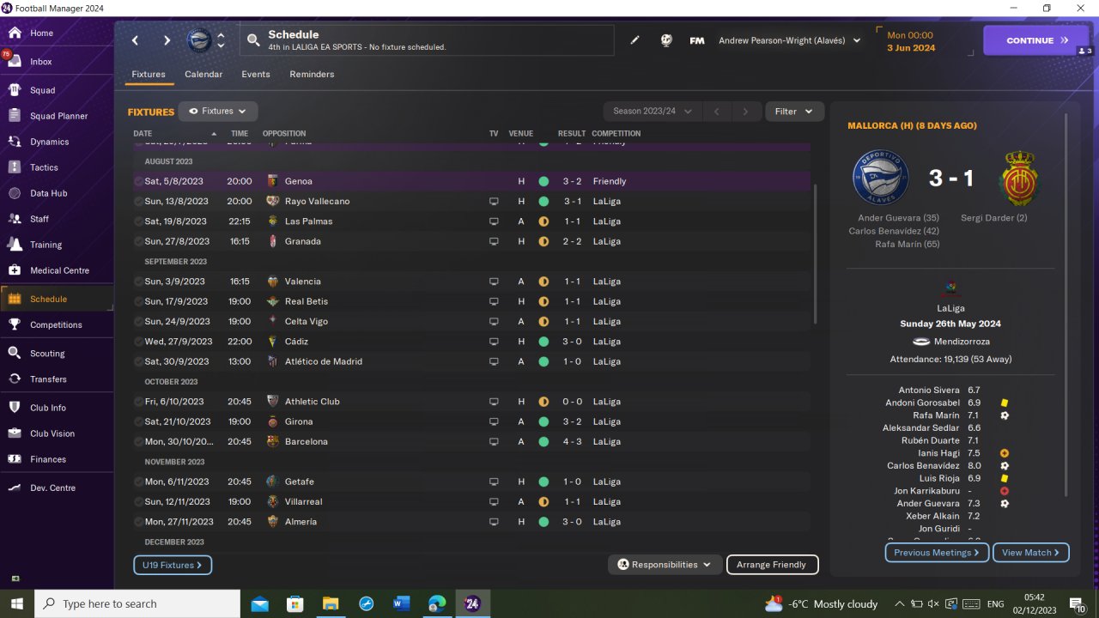
Task: Toggle the Real Betis fixture checkmark
Action: pos(139,301)
